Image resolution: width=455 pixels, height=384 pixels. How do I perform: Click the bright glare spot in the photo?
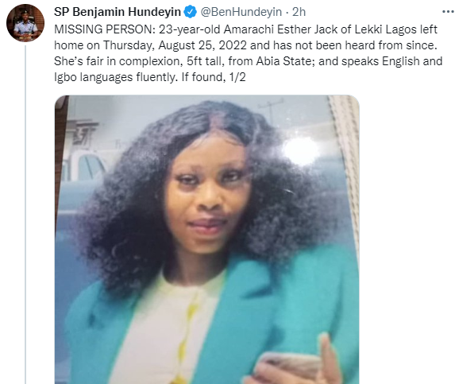[x=300, y=151]
